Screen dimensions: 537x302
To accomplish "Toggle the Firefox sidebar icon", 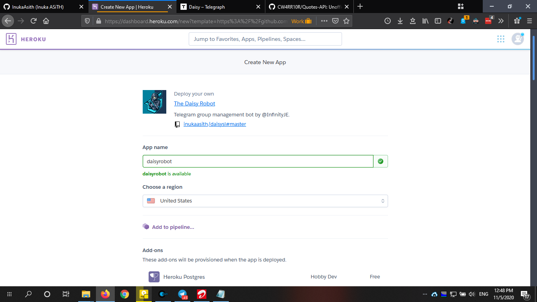I will pyautogui.click(x=438, y=21).
